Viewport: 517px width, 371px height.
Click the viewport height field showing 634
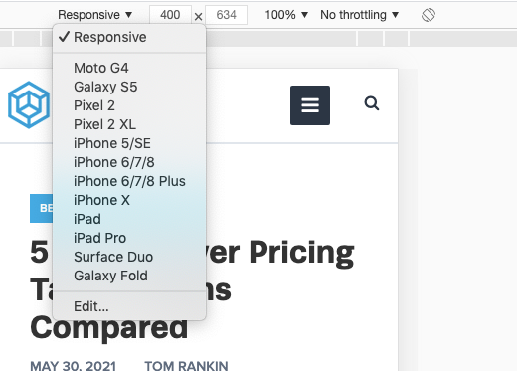226,15
